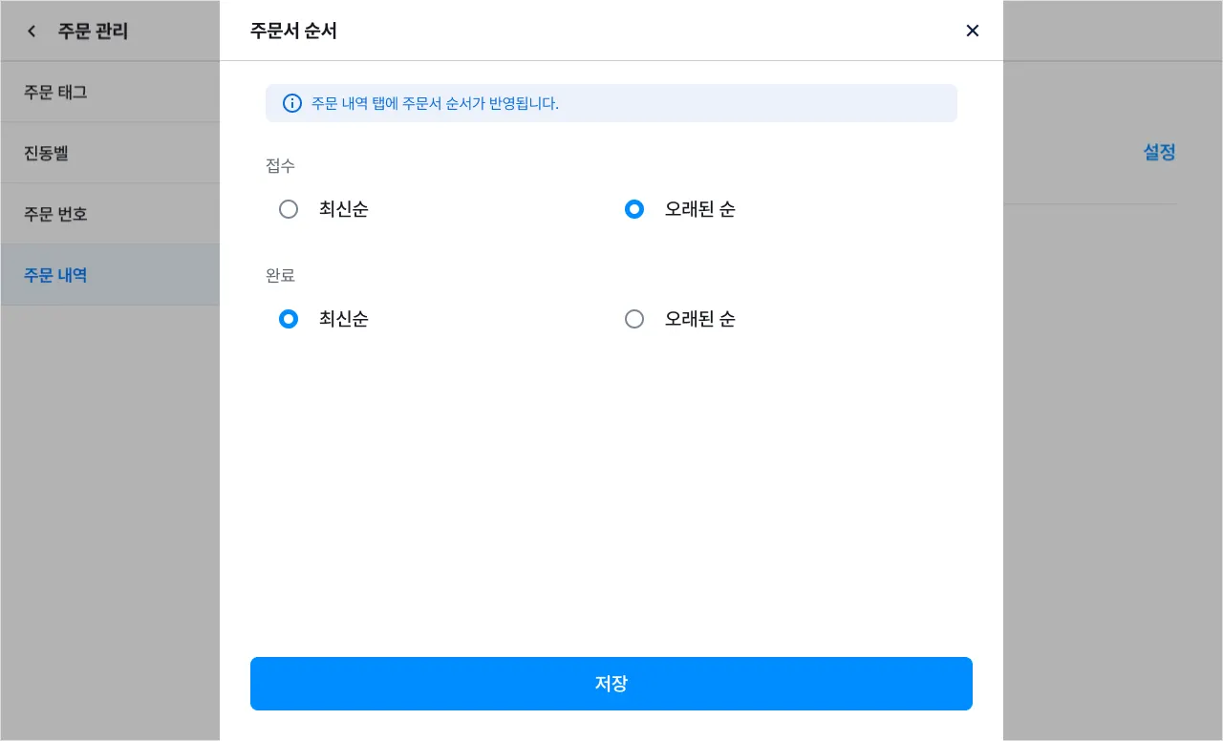
Task: Select 최신순 radio button under 완료
Action: (x=289, y=319)
